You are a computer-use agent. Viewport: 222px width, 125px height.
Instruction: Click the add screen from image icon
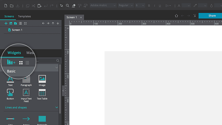tap(11, 23)
